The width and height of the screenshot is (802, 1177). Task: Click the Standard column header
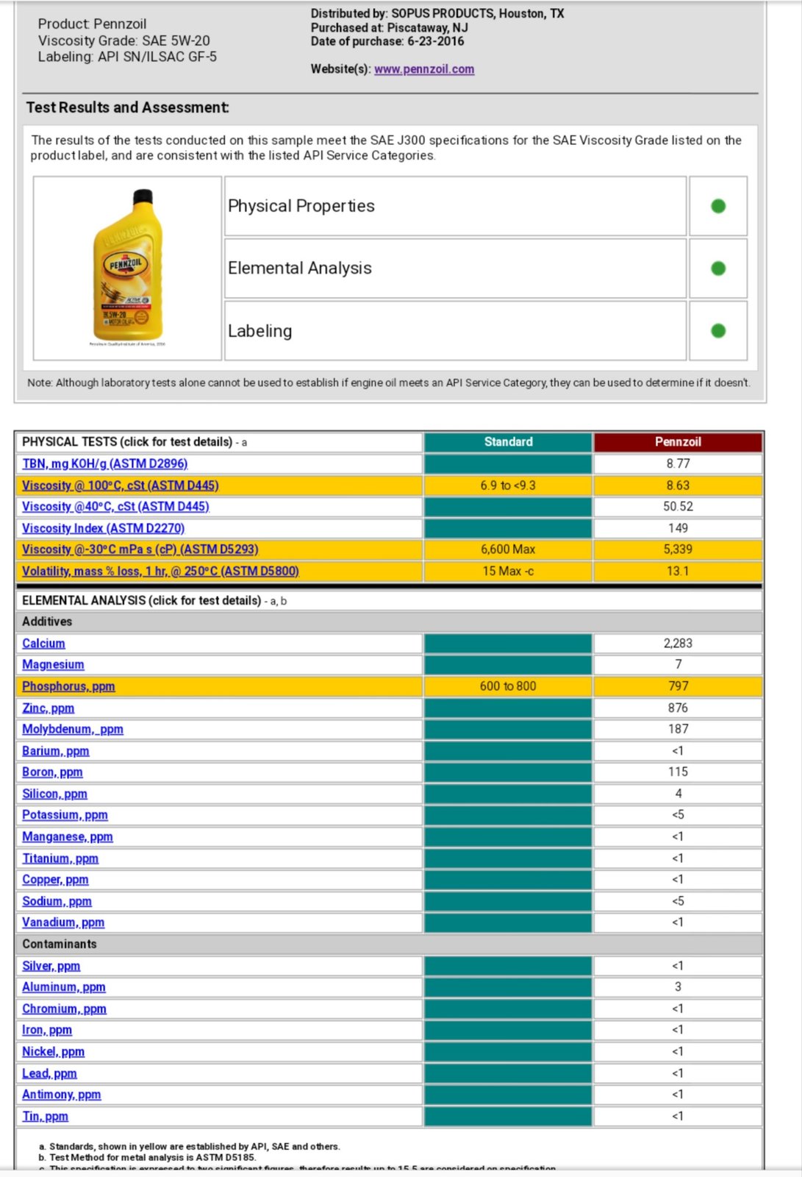click(508, 442)
